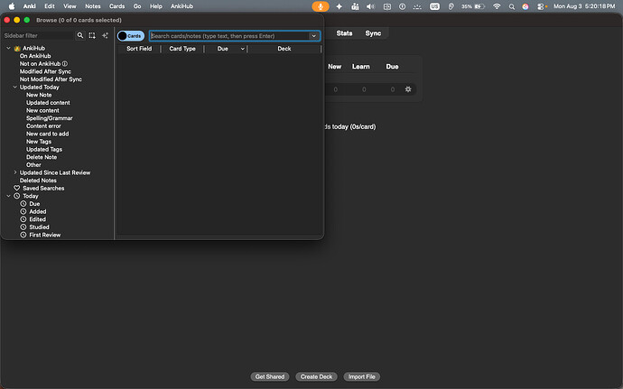
Task: Select Not Modified After Sync filter
Action: pos(51,79)
